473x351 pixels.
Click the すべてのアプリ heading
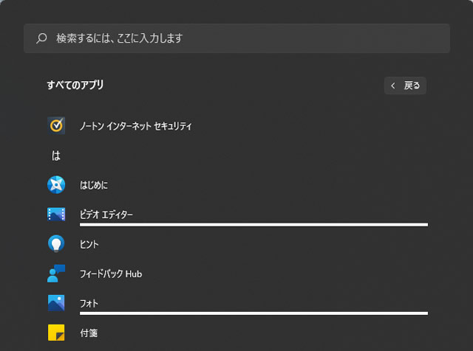click(x=75, y=85)
